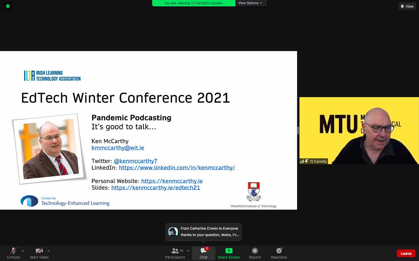Screen dimensions: 419x261
Task: Click Catherine Cronin's avatar in chat preview
Action: pyautogui.click(x=173, y=232)
